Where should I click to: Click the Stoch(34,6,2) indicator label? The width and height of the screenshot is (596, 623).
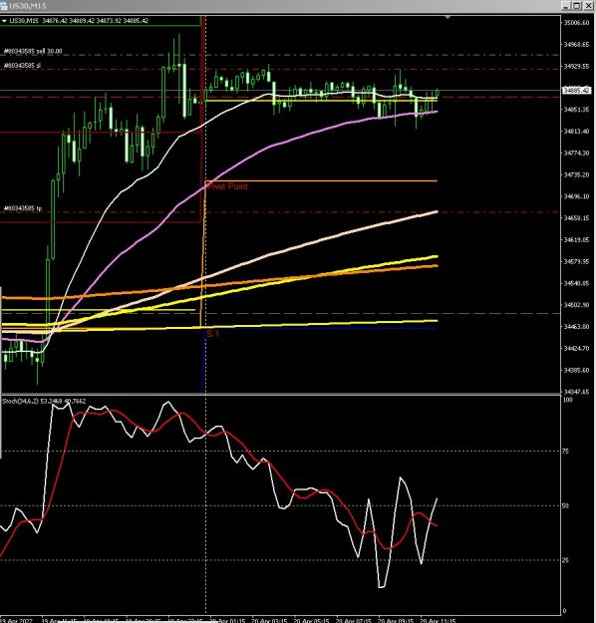(x=20, y=402)
